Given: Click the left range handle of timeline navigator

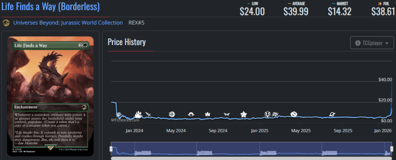Looking at the screenshot, I should coord(111,149).
